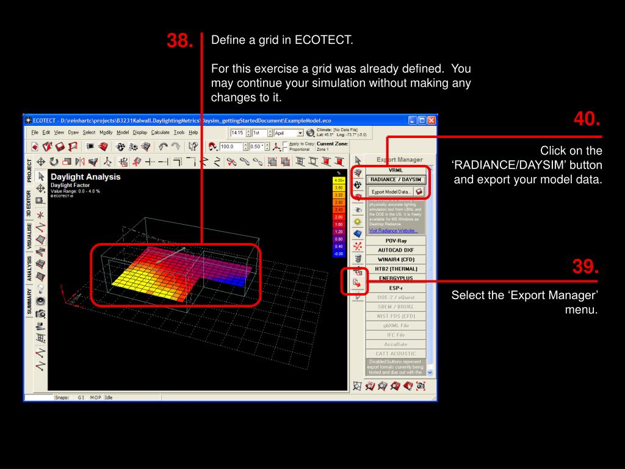Screen dimensions: 625x469
Task: Click the Open file toolbar icon
Action: pyautogui.click(x=48, y=147)
